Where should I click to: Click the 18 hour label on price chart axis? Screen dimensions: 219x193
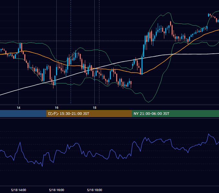click(x=95, y=108)
